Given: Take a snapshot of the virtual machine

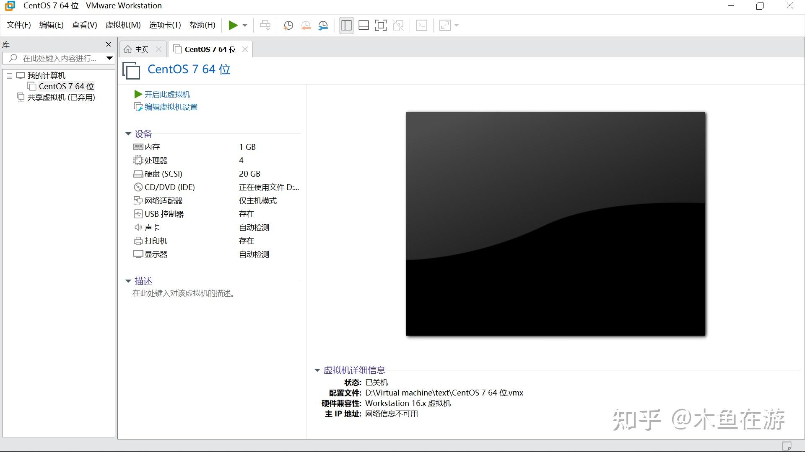Looking at the screenshot, I should (x=288, y=25).
